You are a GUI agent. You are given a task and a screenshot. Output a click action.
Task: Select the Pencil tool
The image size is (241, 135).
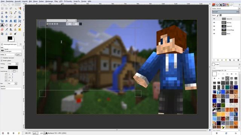pyautogui.click(x=15, y=25)
